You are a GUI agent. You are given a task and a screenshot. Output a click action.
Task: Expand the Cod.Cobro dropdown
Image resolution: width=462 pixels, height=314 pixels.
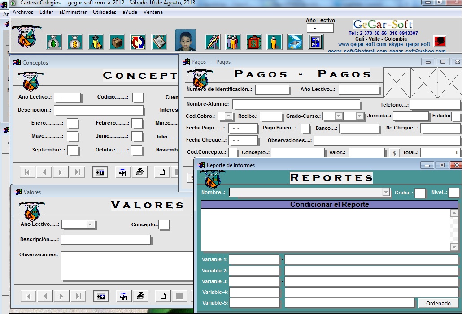click(x=228, y=116)
